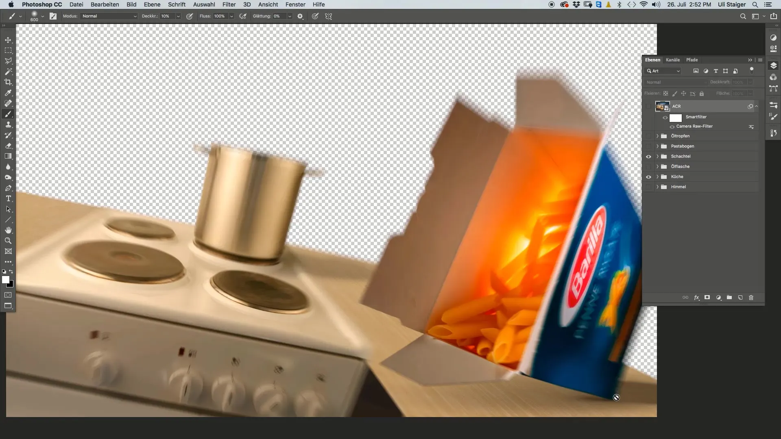Screen dimensions: 781x439
Task: Open layer styles fx menu
Action: point(696,298)
